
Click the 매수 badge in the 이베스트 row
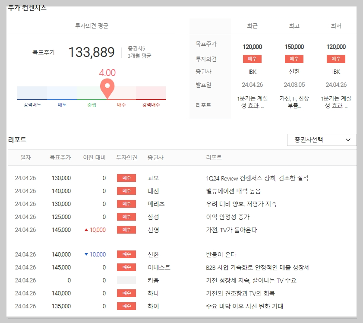(x=126, y=267)
